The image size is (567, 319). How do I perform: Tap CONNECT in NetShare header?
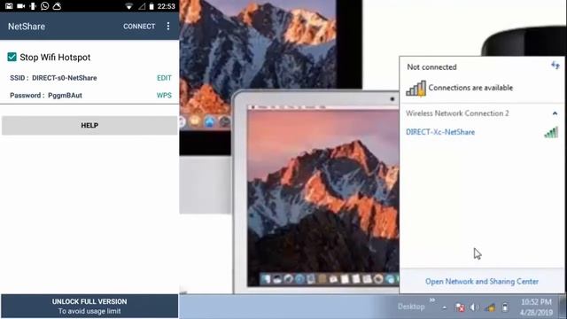[x=139, y=27]
